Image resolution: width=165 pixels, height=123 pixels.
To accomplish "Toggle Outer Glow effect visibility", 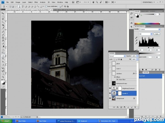I will pos(117,80).
